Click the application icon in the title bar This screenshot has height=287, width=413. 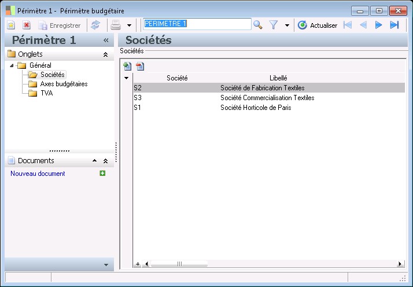(x=10, y=10)
